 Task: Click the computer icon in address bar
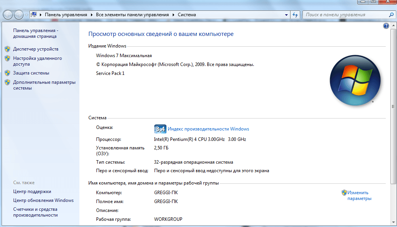tap(34, 15)
